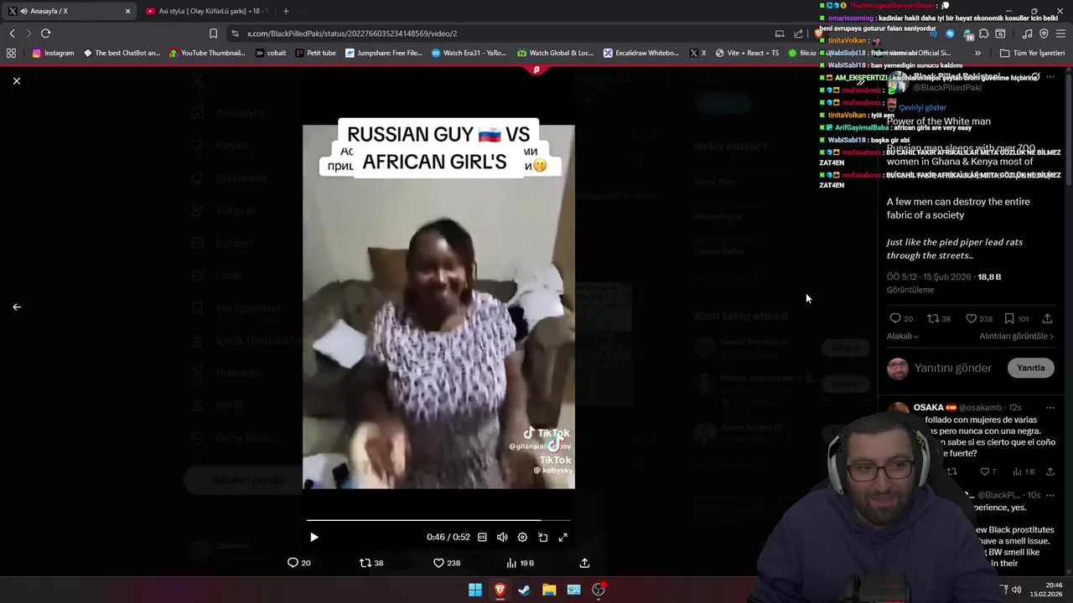Bookmark the tweet showing 101 saves
Screen dimensions: 1073x603
(x=1017, y=319)
